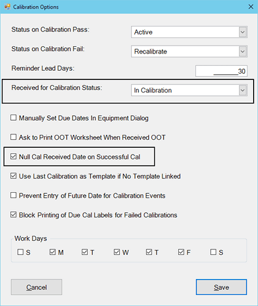258x306 pixels.
Task: Click the Calibration Options title bar icon
Action: click(7, 7)
